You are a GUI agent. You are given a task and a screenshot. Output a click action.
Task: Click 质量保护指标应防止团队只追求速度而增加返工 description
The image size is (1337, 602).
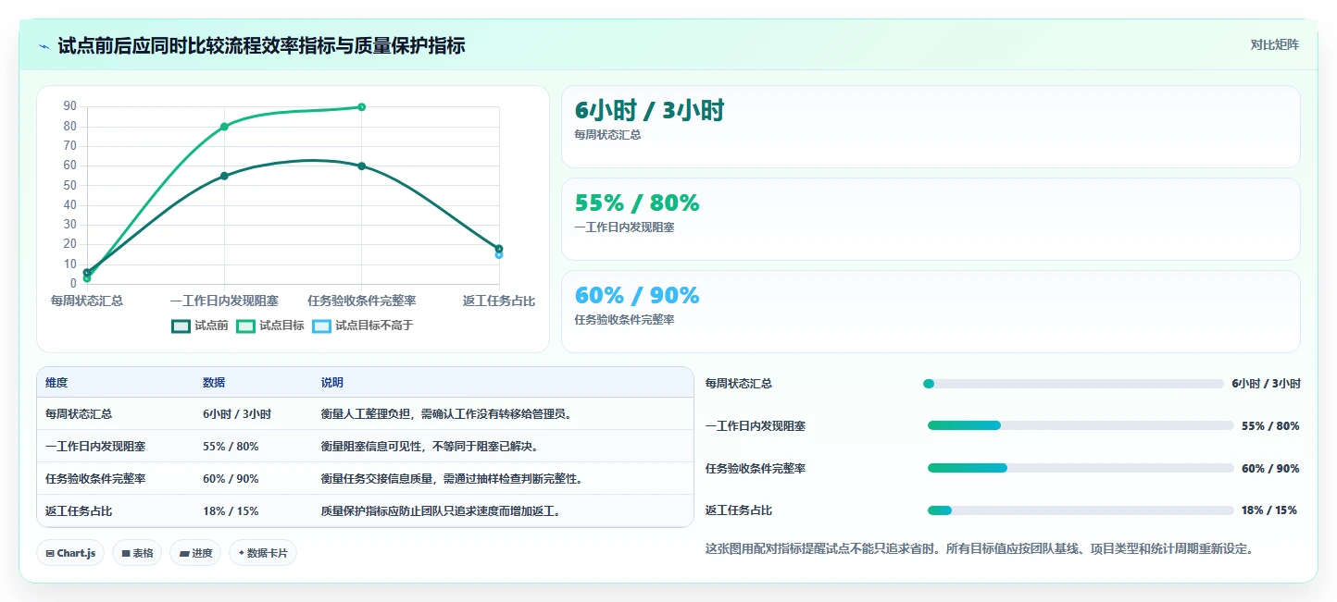click(441, 511)
